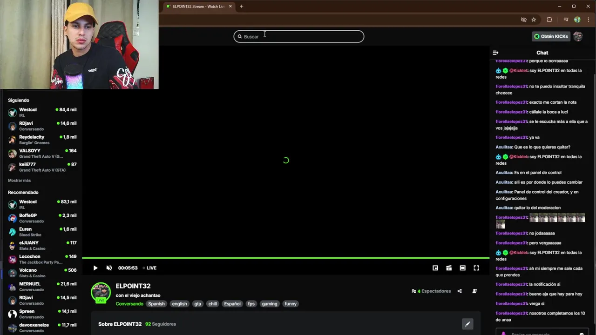The height and width of the screenshot is (335, 596).
Task: Open RDjavi channel in Siguiendo list
Action: point(42,126)
